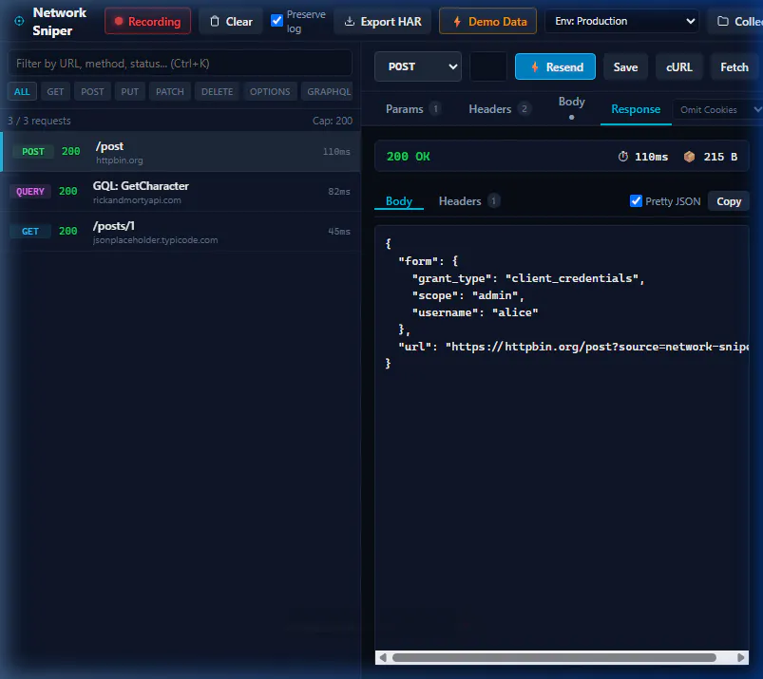
Task: Click the lightning icon on Demo Data
Action: click(457, 22)
